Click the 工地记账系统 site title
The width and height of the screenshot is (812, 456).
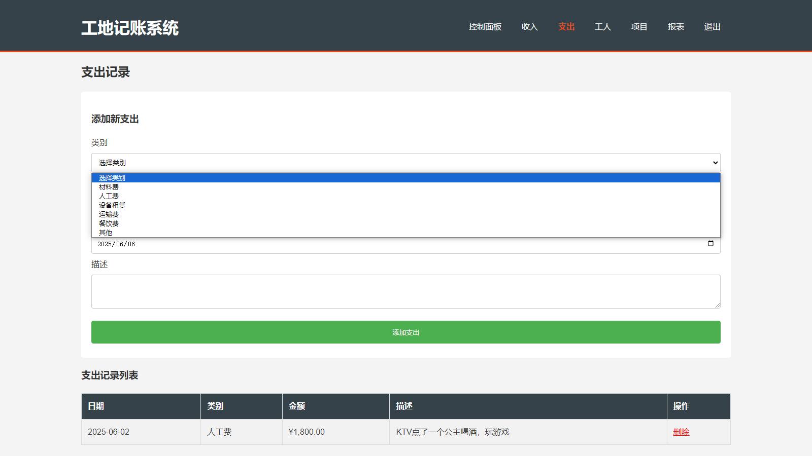point(130,28)
